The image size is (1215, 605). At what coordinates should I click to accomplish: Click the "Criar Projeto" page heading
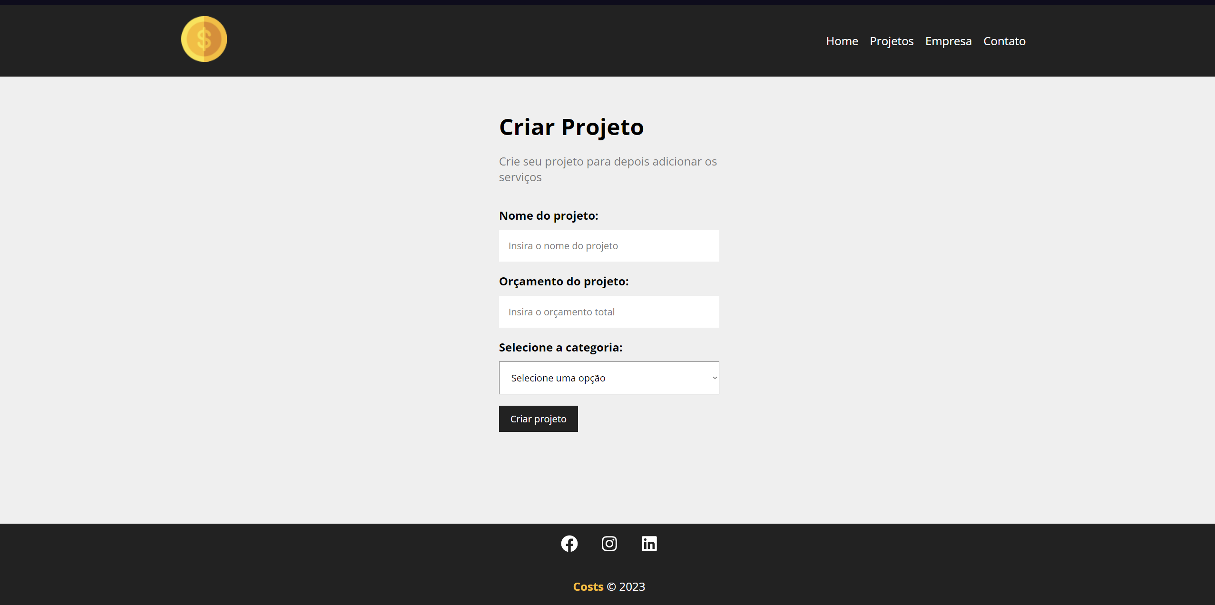coord(571,127)
